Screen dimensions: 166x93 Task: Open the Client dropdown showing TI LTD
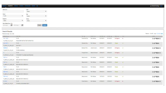(x=13, y=16)
